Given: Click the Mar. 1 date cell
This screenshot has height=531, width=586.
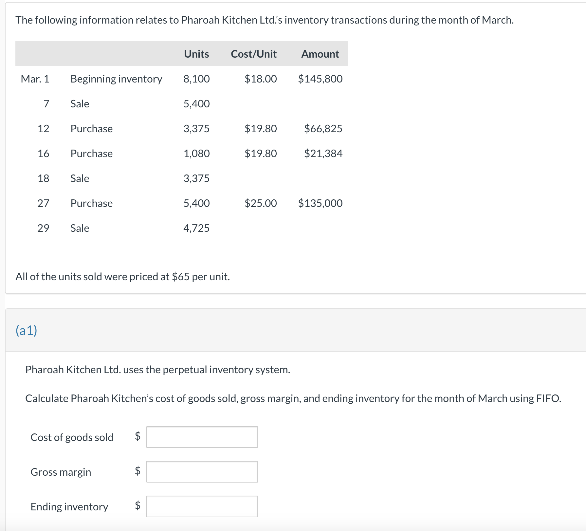Looking at the screenshot, I should (x=35, y=79).
